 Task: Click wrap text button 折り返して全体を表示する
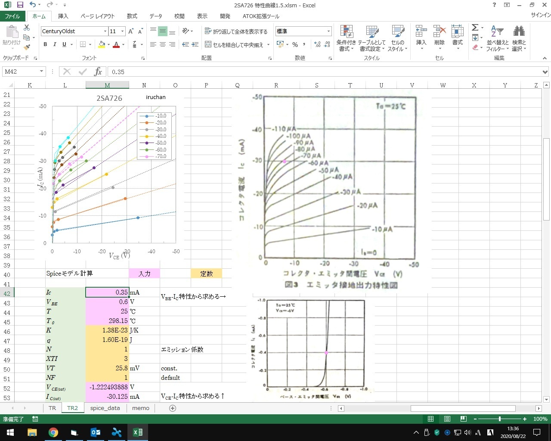click(236, 31)
